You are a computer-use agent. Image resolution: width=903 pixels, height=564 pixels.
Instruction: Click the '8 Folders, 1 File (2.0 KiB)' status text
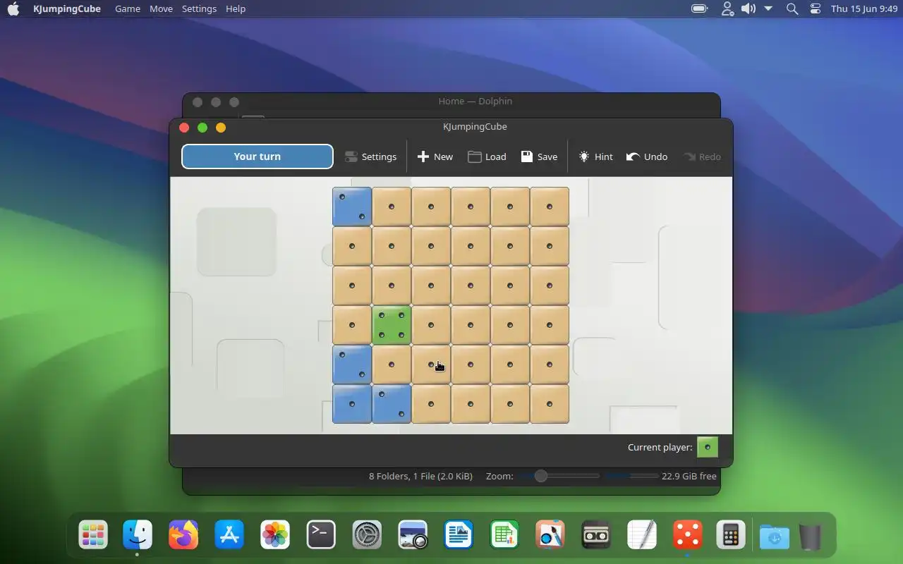tap(420, 476)
